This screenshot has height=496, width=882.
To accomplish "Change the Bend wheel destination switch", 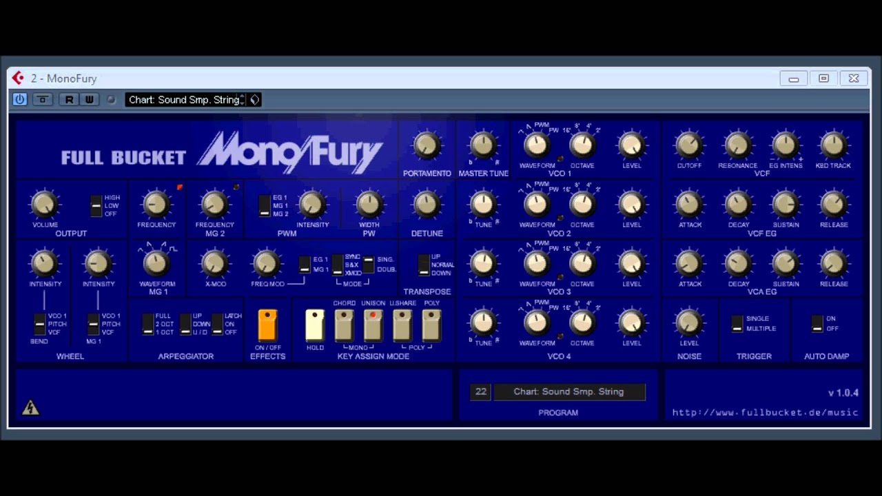I will tap(40, 324).
